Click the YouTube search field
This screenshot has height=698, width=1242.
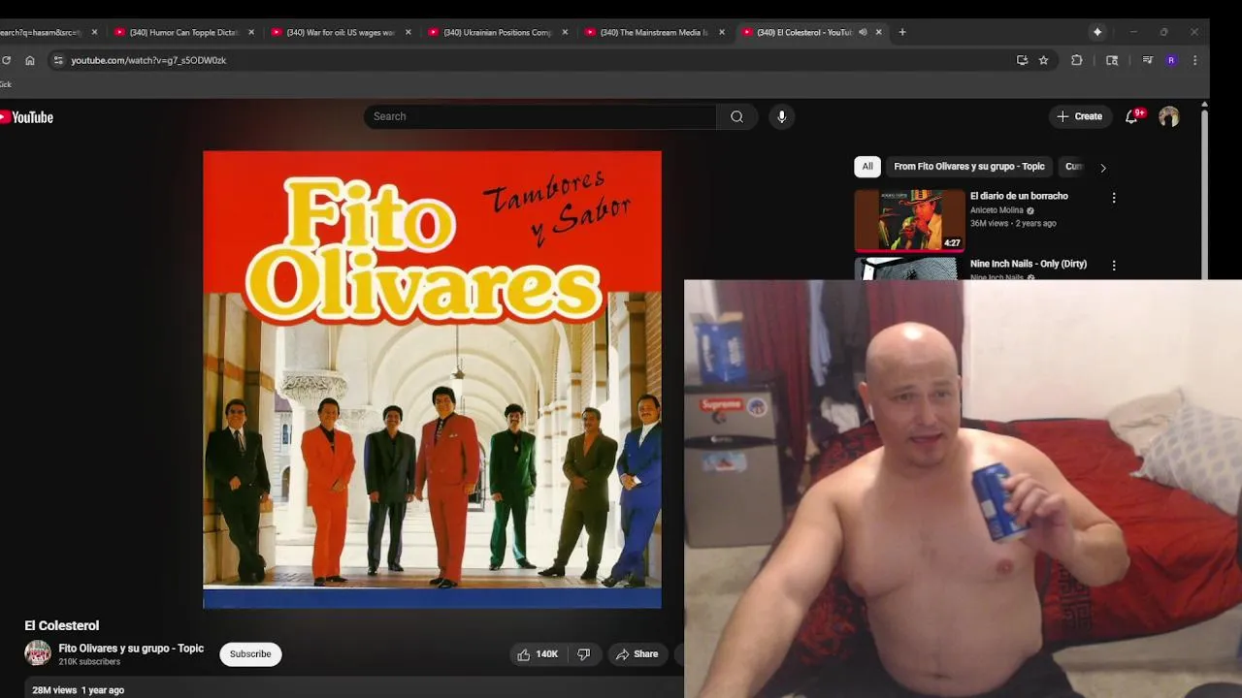[539, 116]
